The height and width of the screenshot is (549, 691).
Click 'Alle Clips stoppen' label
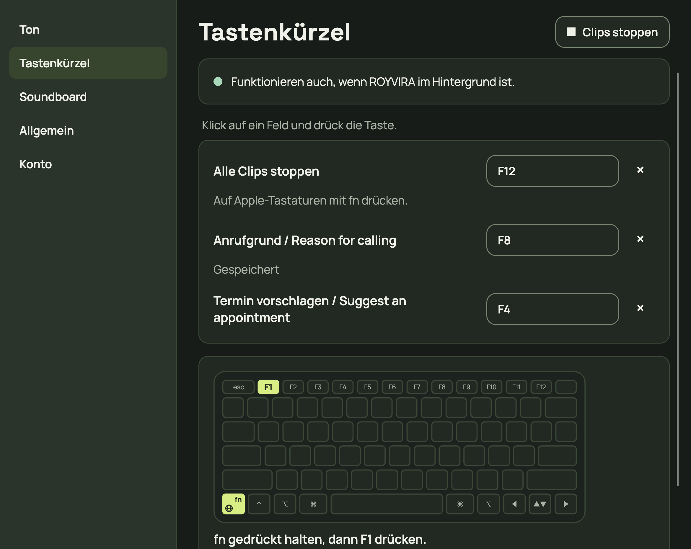click(266, 171)
